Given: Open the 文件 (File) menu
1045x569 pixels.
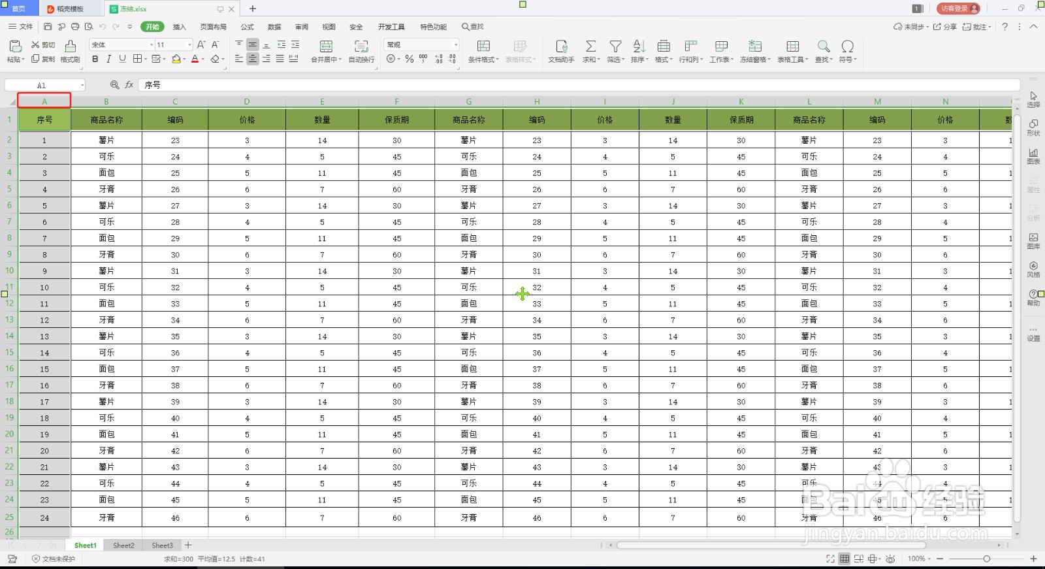Looking at the screenshot, I should (x=21, y=27).
